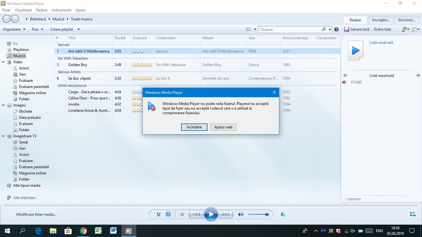
Task: Mute the player volume speaker button
Action: tap(241, 214)
